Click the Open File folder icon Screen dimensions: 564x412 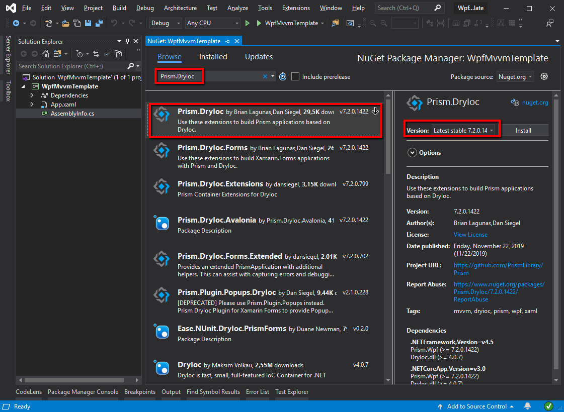coord(65,23)
